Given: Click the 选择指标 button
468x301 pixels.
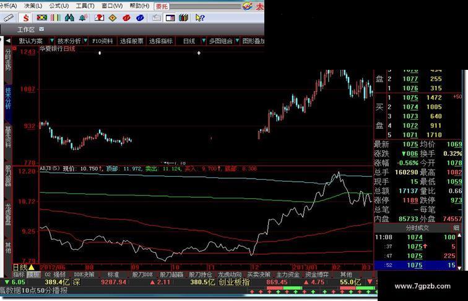Looking at the screenshot, I should (160, 41).
